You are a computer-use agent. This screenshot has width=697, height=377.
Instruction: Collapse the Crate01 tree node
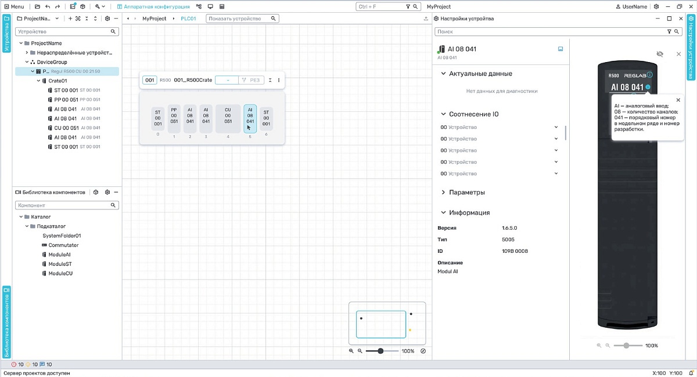click(x=38, y=81)
